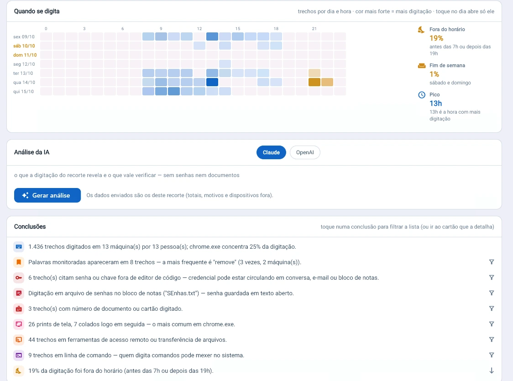Select the dom 11/10 day label
The width and height of the screenshot is (513, 381).
[x=25, y=55]
